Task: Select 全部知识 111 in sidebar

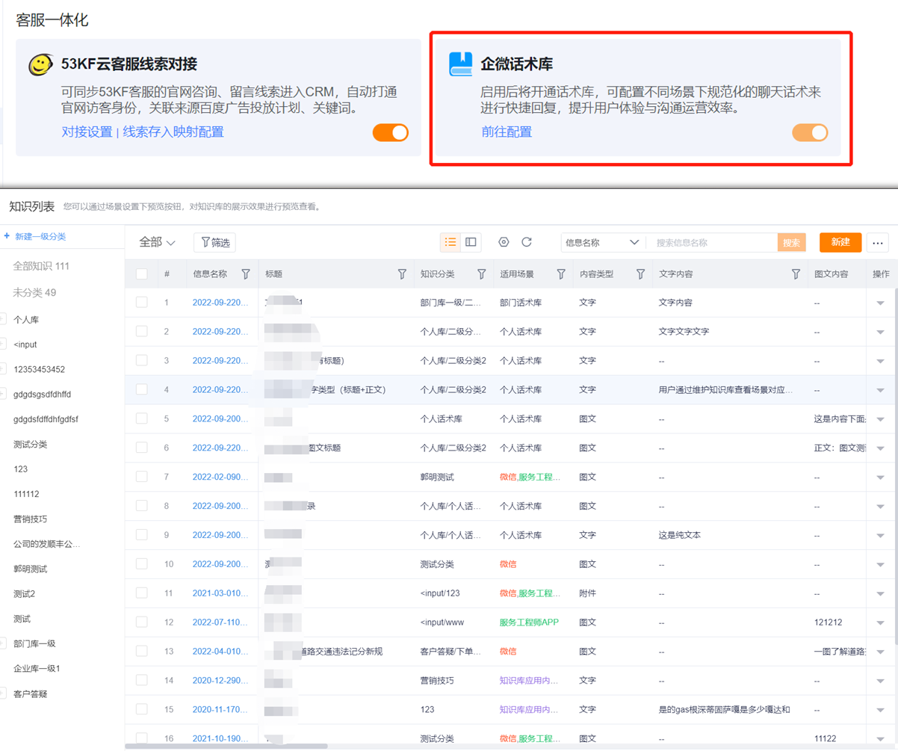Action: [x=41, y=266]
